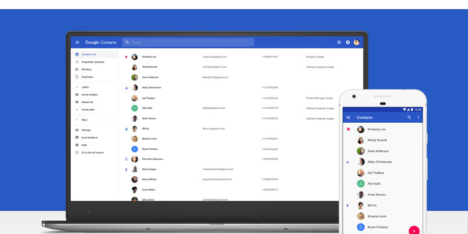The image size is (468, 234).
Task: Toggle the star beside Kimberly Lee on laptop
Action: tap(126, 57)
